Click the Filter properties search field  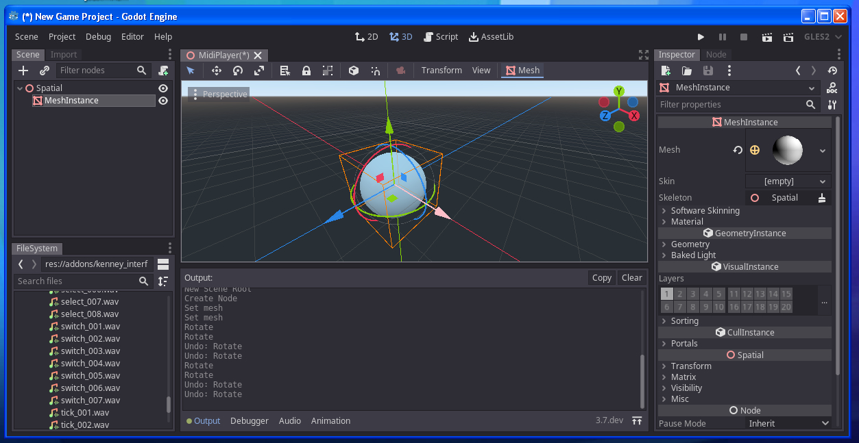(x=731, y=105)
